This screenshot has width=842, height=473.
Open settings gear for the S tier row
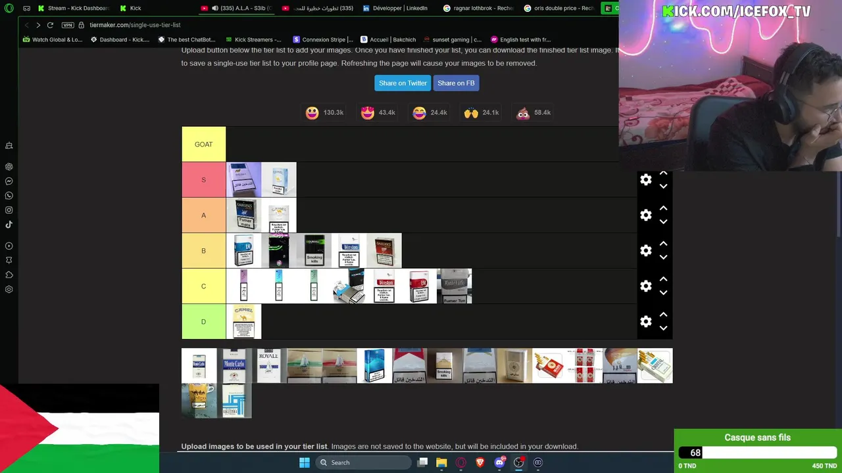pyautogui.click(x=646, y=180)
